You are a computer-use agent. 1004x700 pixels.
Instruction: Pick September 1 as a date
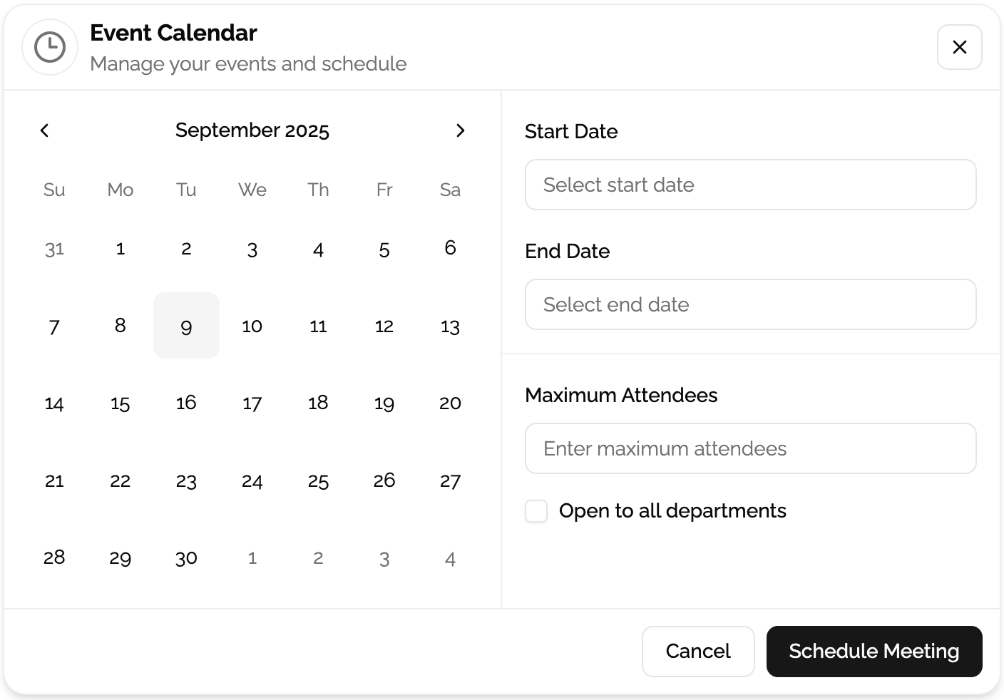[x=120, y=249]
